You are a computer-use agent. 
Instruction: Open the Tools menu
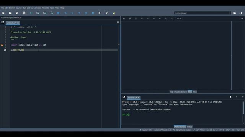52,8
